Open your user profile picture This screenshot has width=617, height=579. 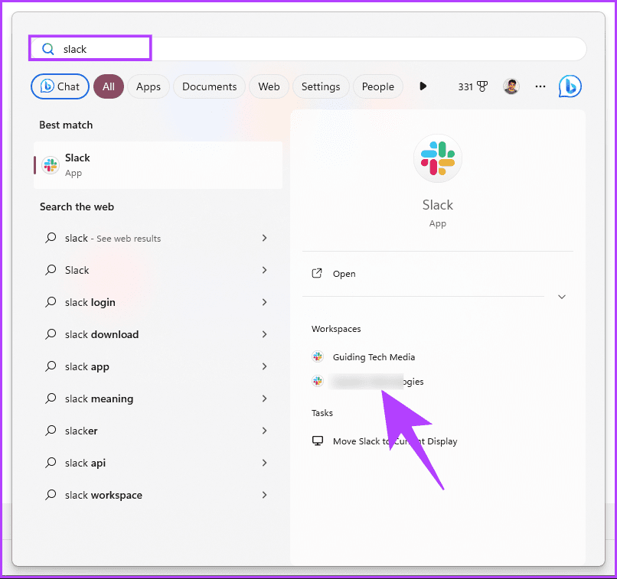coord(511,86)
